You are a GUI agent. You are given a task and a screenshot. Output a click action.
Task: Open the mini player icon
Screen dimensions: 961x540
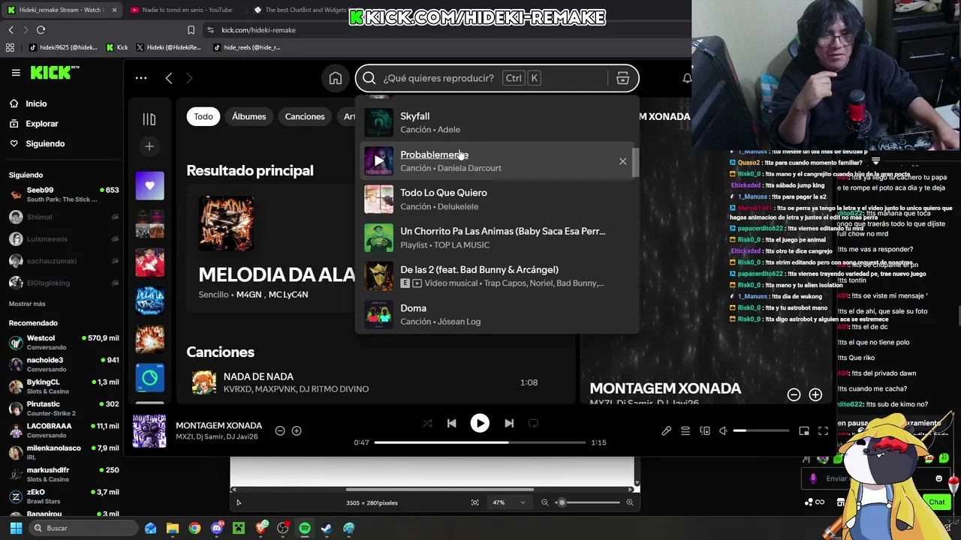pos(804,431)
